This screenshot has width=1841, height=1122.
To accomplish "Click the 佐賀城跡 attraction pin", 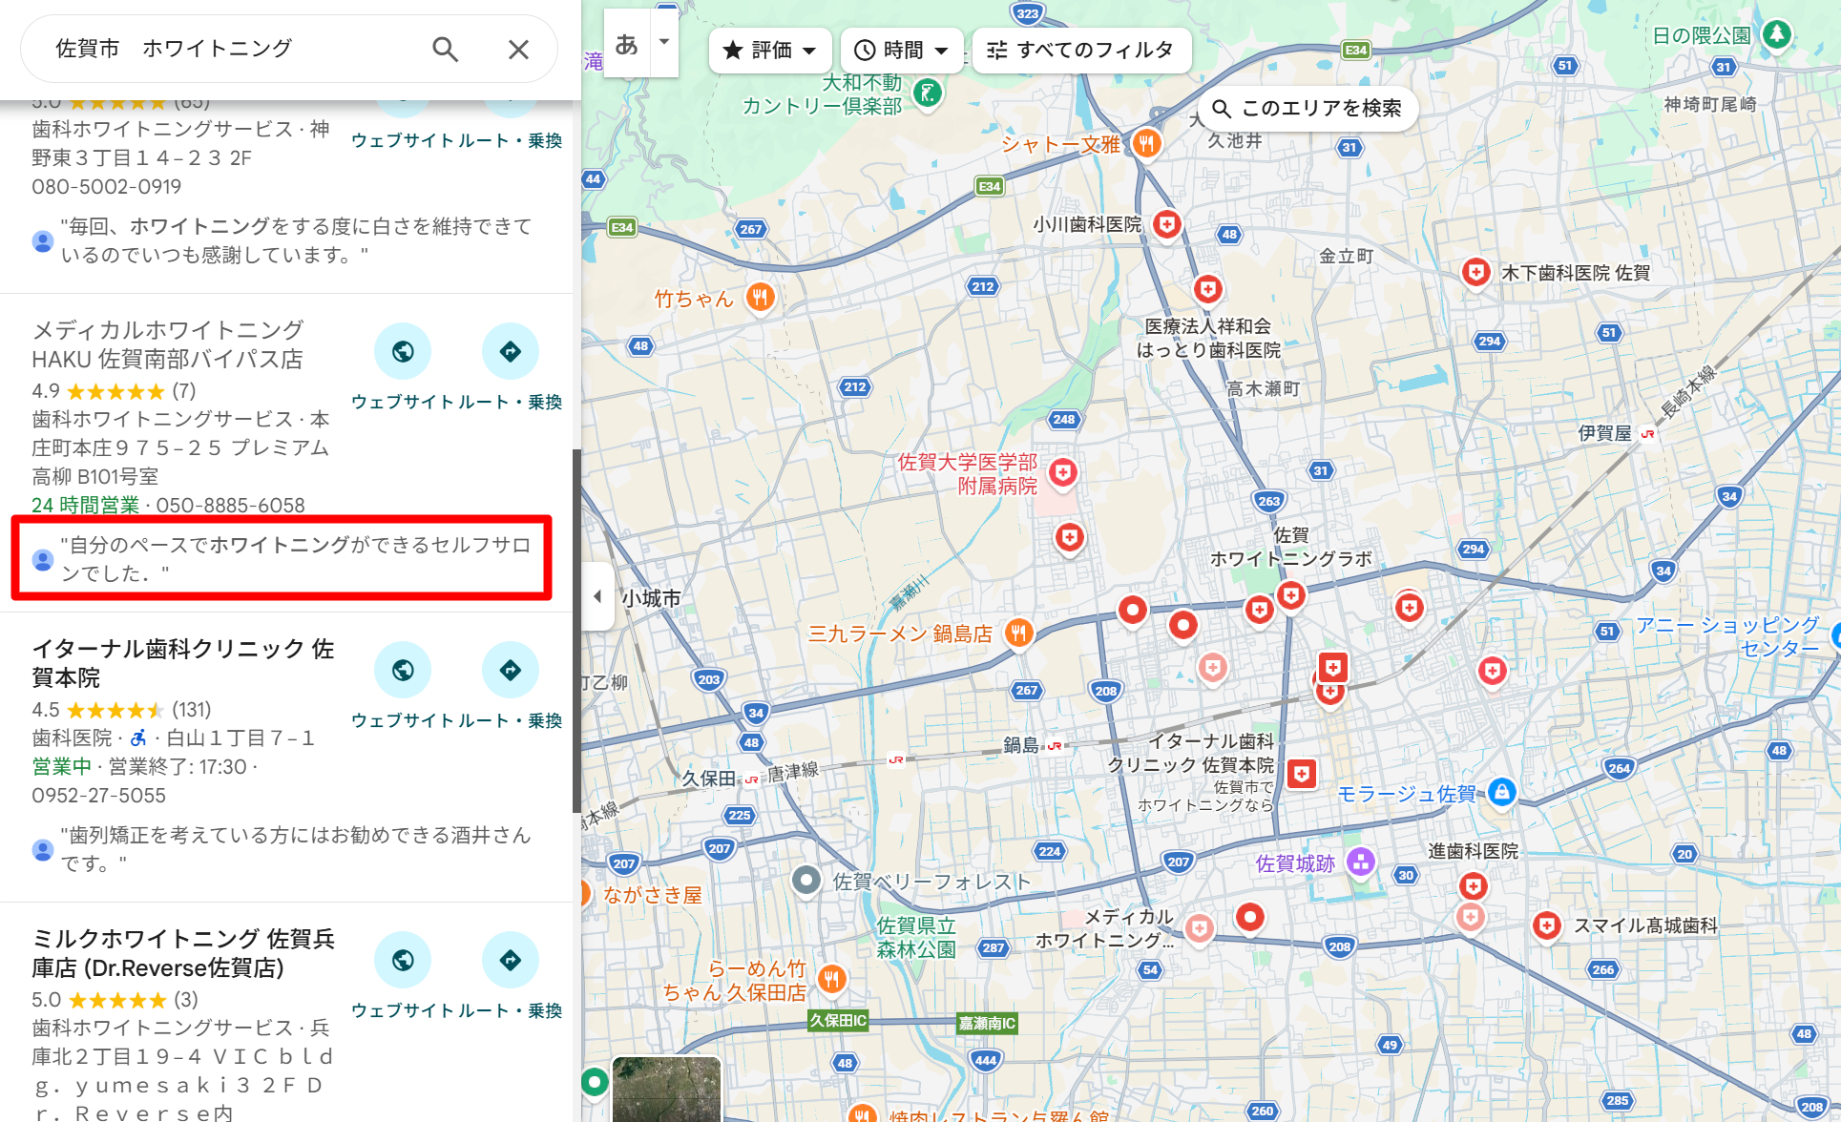I will click(1361, 862).
